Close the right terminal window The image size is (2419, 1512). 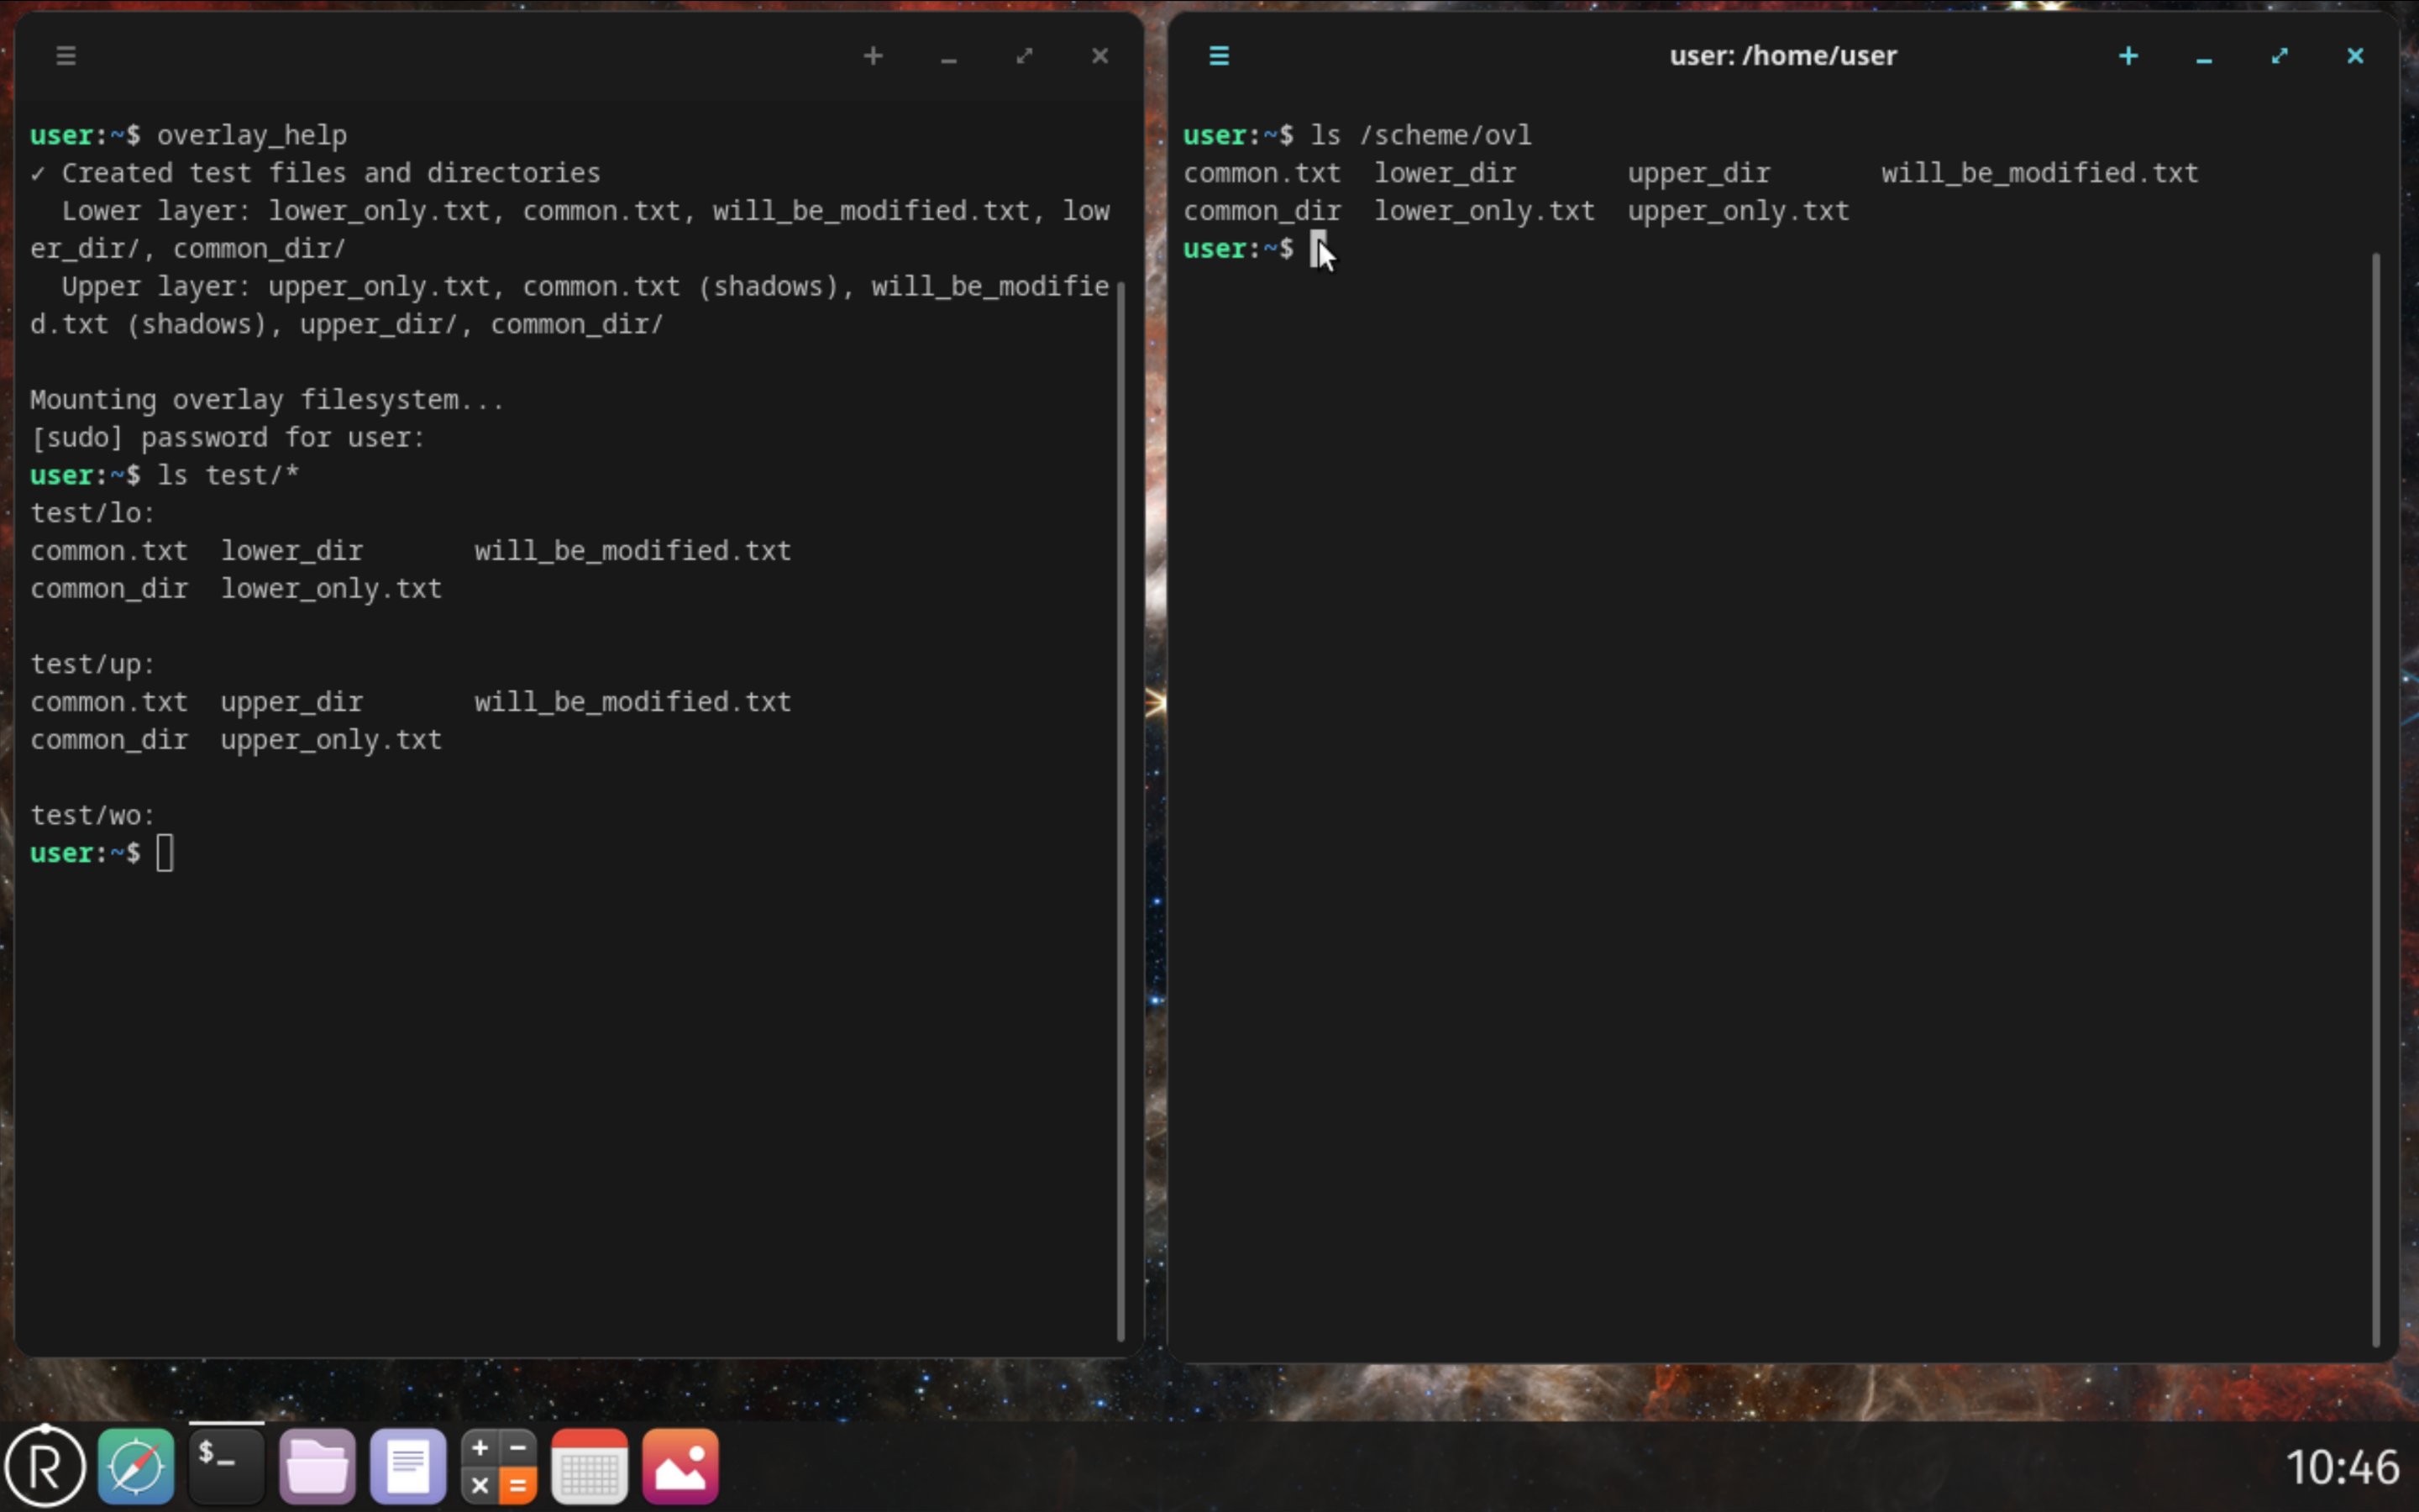(2355, 56)
